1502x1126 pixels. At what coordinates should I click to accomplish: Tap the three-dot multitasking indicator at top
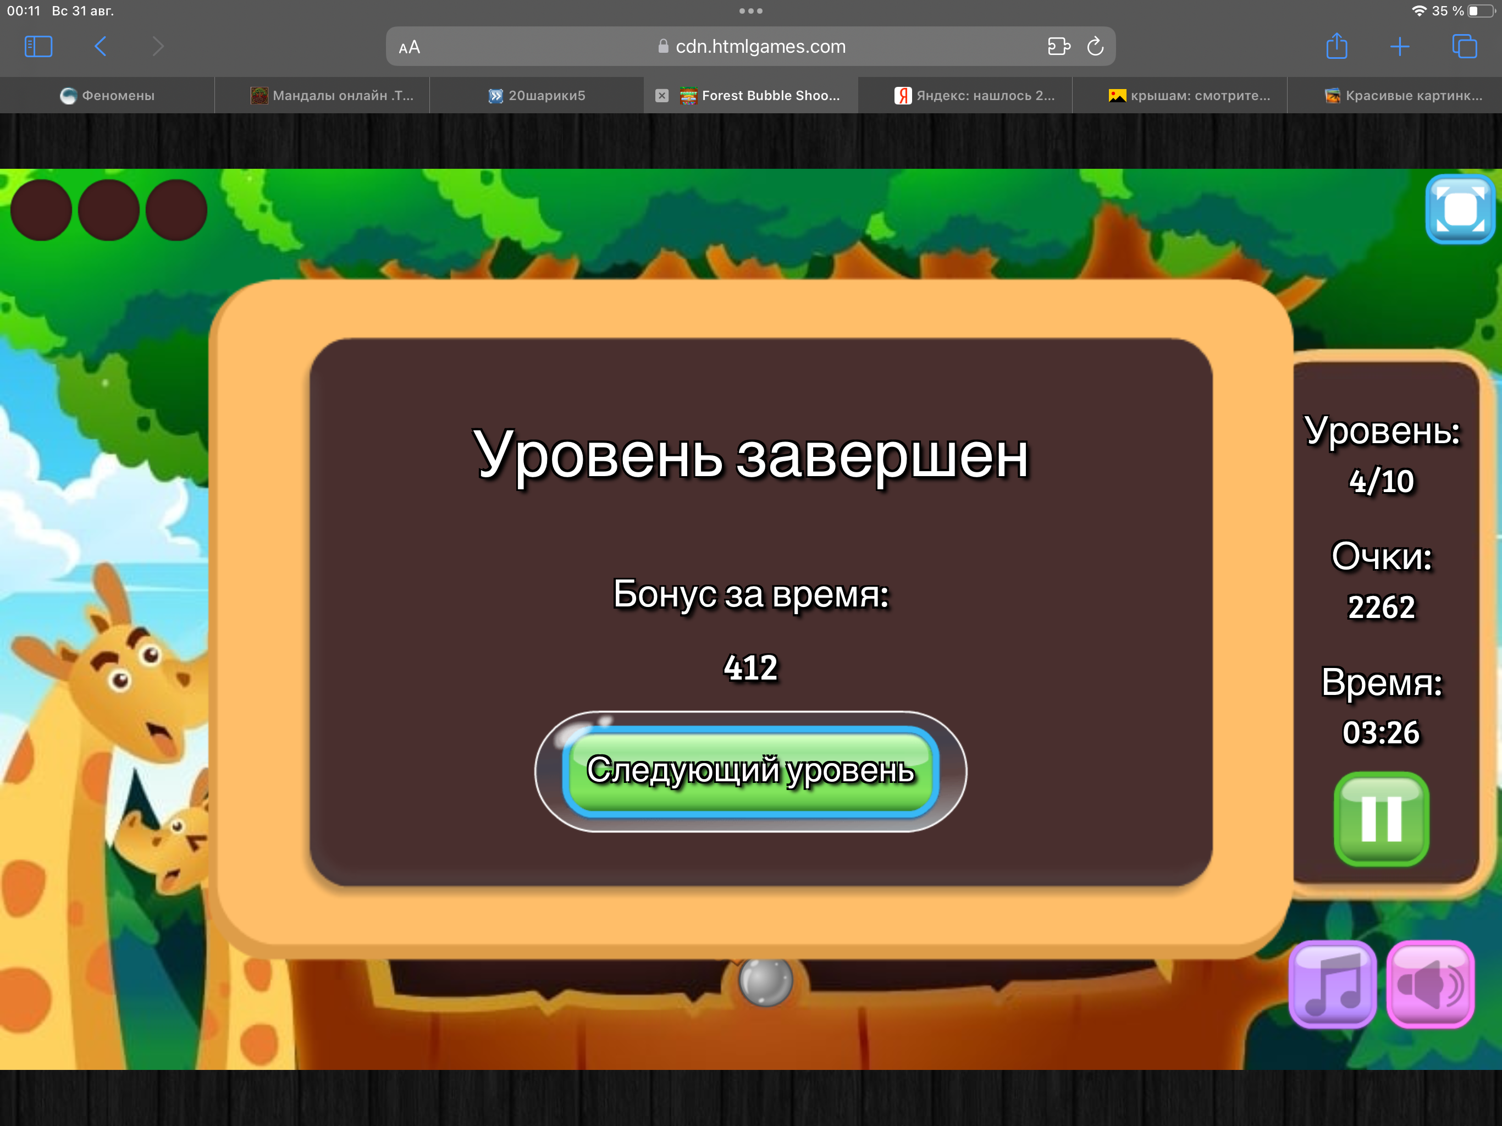point(750,11)
